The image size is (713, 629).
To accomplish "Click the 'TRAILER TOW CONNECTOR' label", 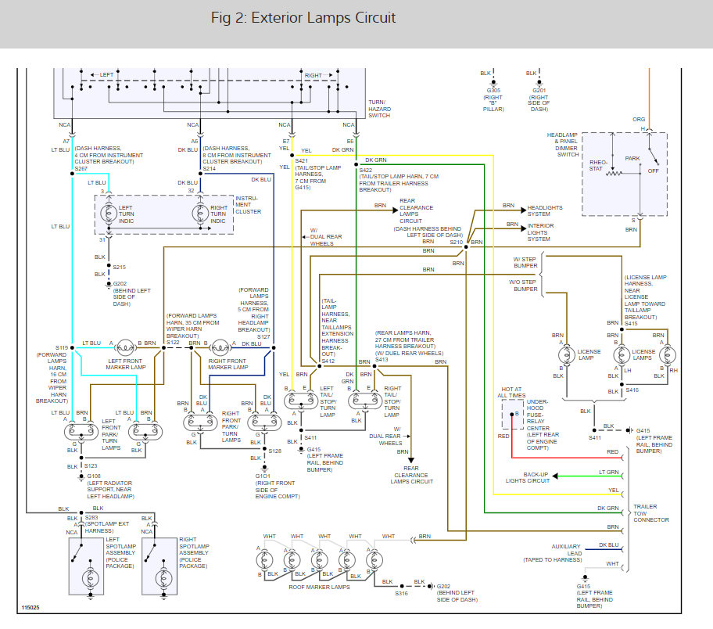I will click(x=651, y=513).
